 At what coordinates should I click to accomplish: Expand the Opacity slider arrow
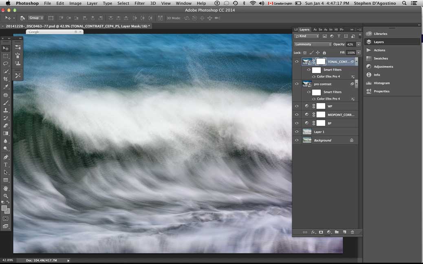pyautogui.click(x=359, y=44)
